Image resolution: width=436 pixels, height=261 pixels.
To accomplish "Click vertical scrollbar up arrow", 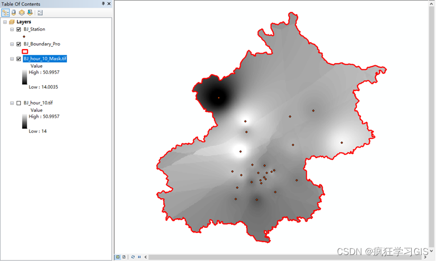I will click(431, 3).
